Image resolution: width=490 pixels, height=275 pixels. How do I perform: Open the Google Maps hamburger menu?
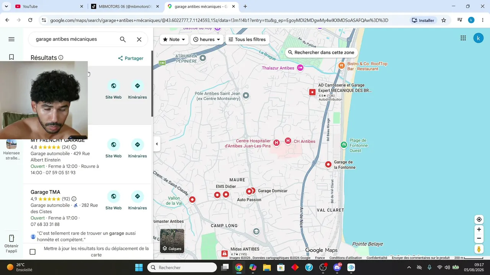coord(11,39)
